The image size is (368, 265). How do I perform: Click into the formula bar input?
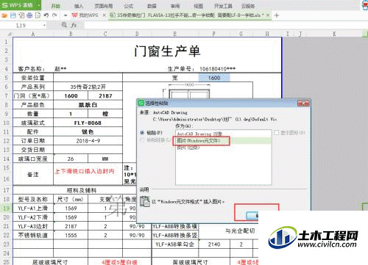tap(226, 25)
